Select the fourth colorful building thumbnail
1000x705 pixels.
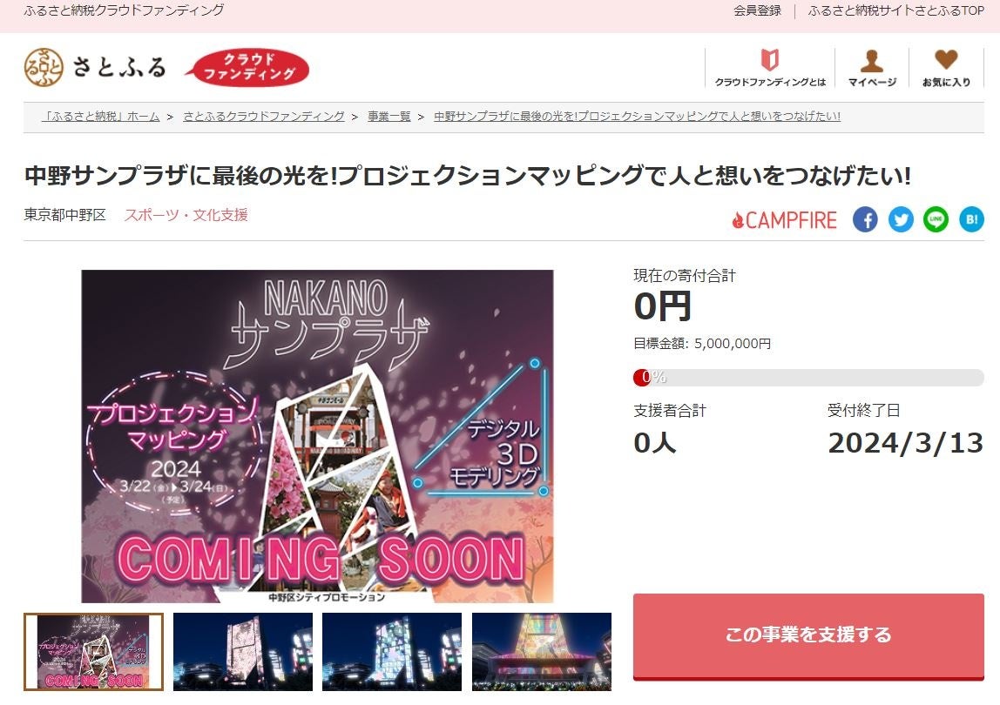click(x=542, y=652)
